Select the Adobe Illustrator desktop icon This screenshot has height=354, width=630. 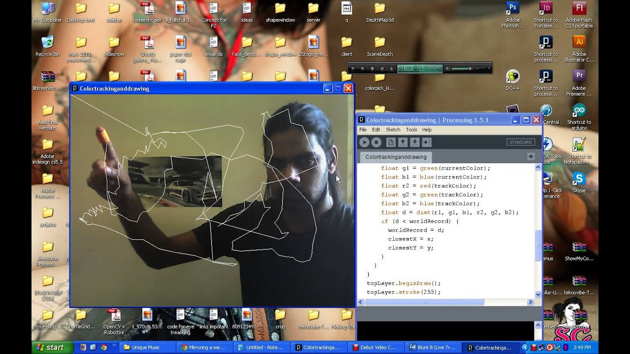[579, 49]
